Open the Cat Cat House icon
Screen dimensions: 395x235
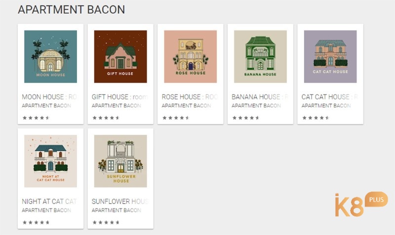point(330,57)
